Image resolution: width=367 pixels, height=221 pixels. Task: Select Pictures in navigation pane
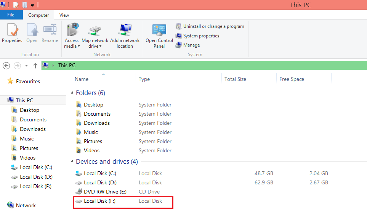[29, 148]
